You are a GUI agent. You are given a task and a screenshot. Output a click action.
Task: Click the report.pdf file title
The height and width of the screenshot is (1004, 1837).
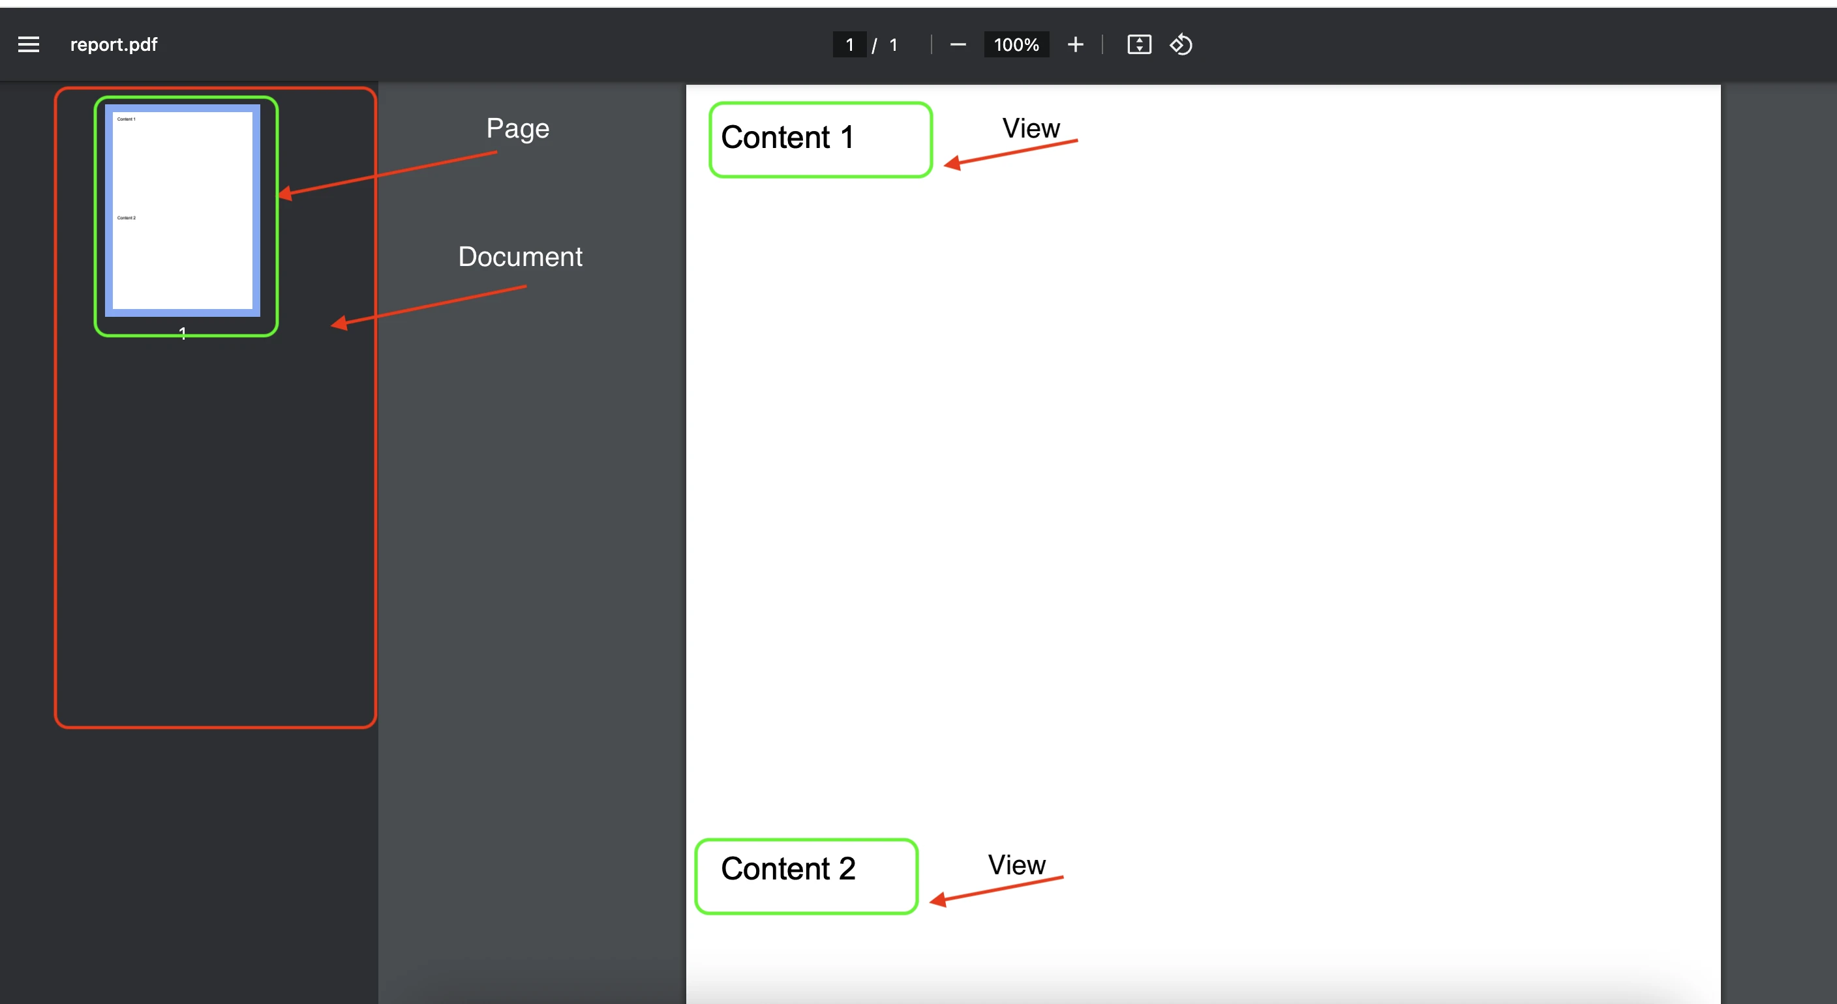[x=114, y=45]
